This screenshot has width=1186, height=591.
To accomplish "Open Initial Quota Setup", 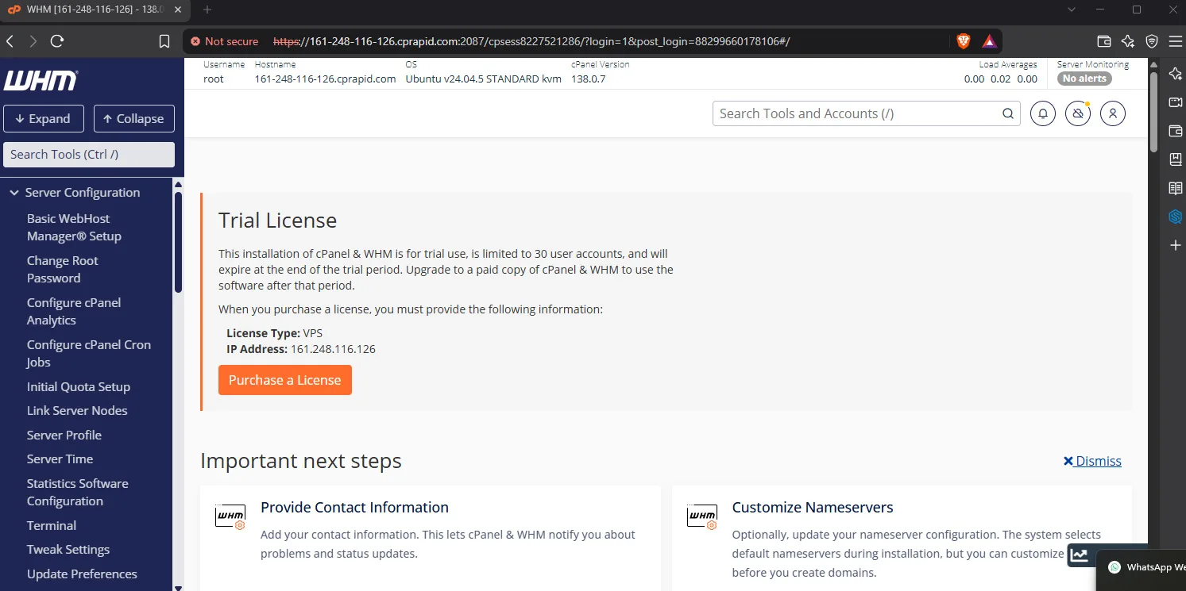I will [x=78, y=386].
